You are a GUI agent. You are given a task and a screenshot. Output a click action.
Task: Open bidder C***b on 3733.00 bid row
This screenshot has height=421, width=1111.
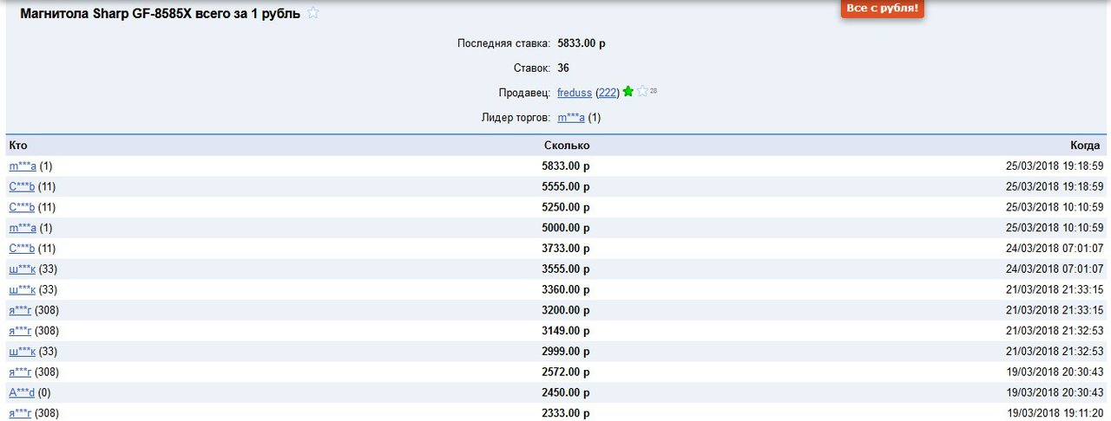[x=22, y=249]
